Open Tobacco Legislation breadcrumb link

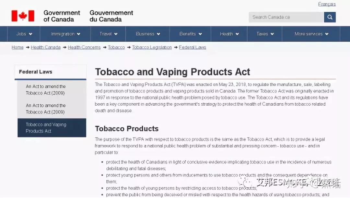[x=152, y=47]
